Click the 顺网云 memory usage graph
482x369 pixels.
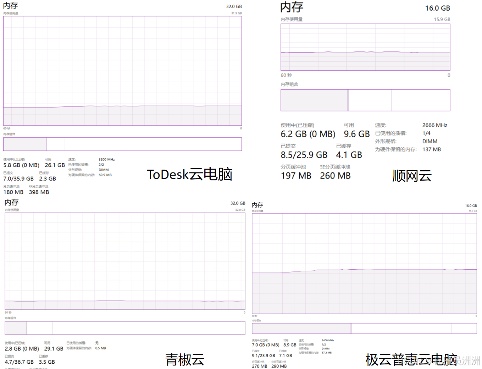coord(365,47)
